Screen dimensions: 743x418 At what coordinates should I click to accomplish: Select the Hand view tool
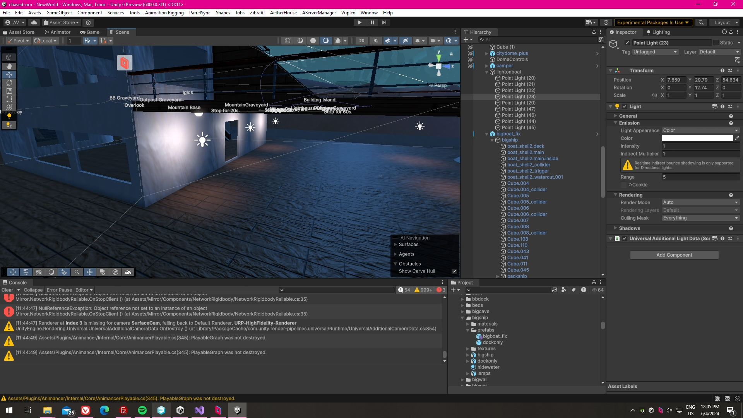click(9, 67)
